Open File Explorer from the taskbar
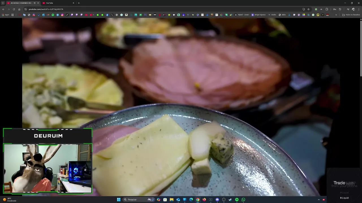This screenshot has height=203, width=362. tap(172, 200)
